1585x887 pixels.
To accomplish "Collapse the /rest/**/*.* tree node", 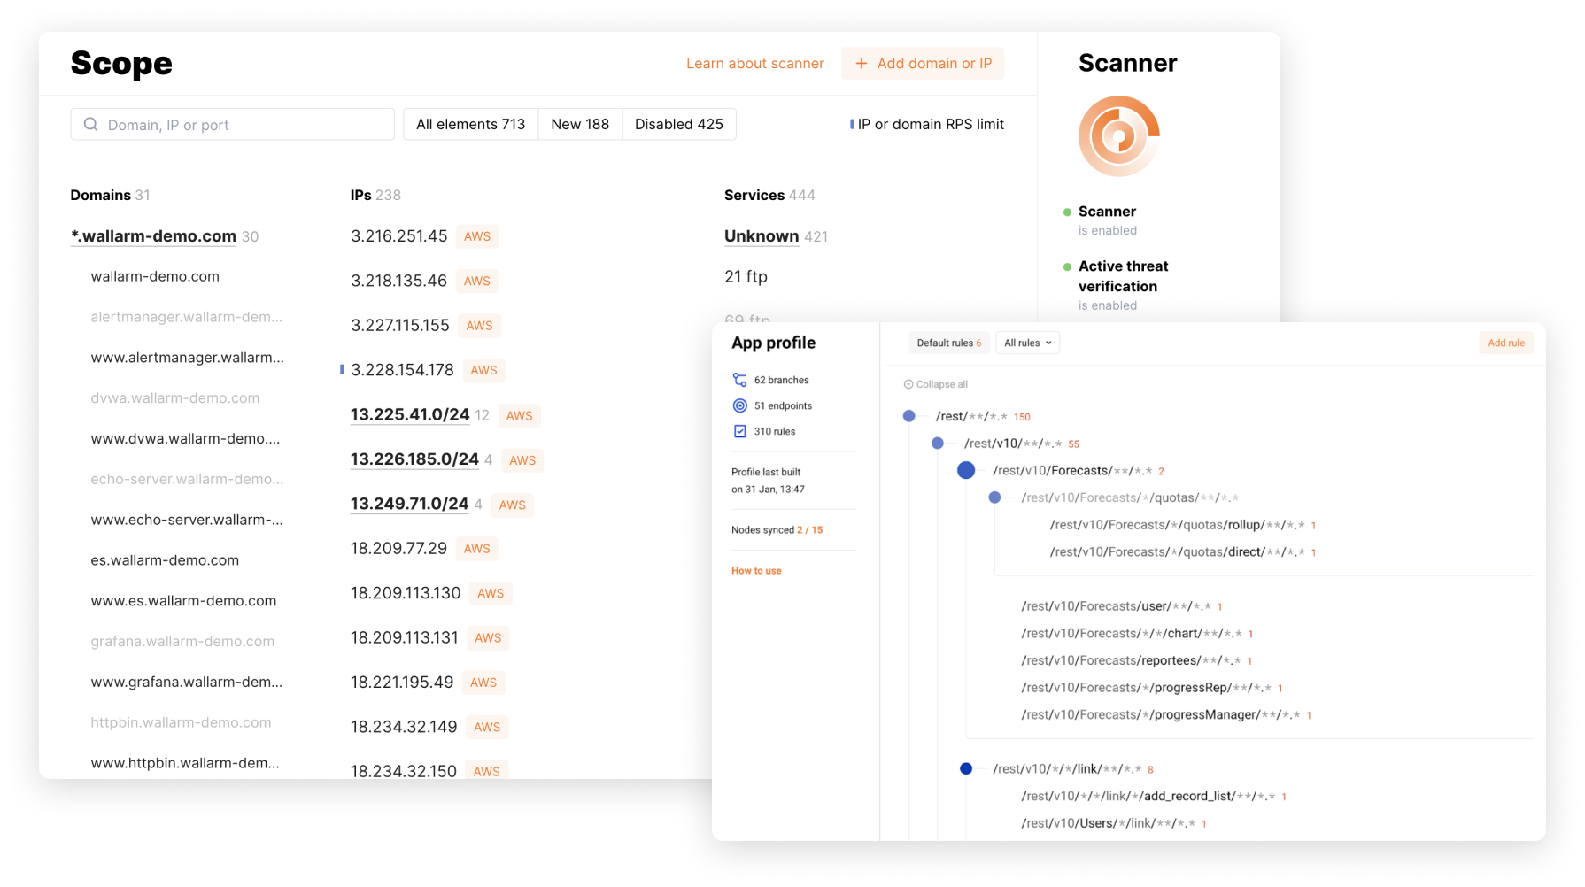I will [908, 416].
